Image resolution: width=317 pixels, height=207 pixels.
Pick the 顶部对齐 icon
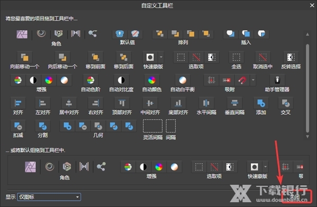[122, 103]
